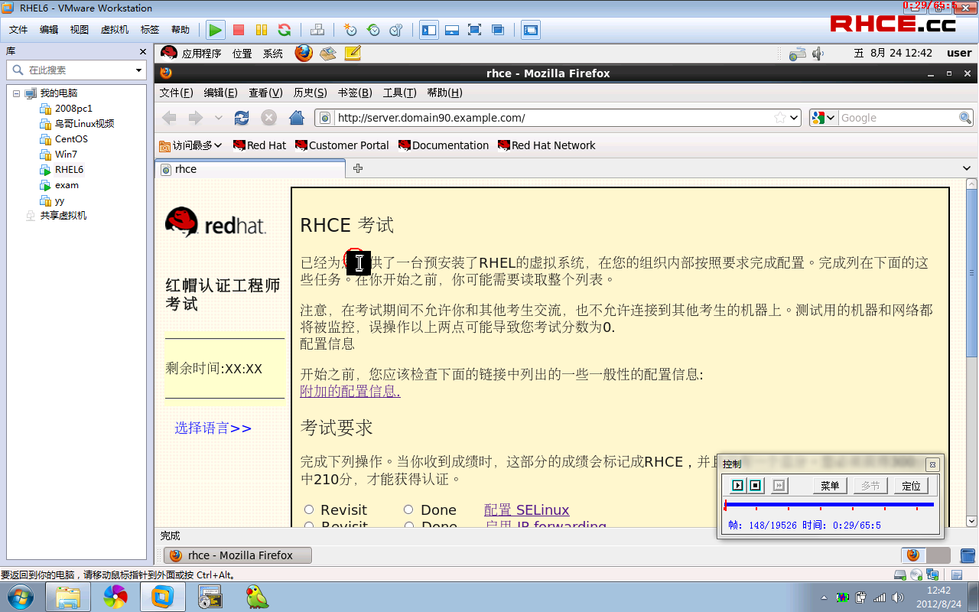
Task: Open the history dropdown next to forward button
Action: pos(219,118)
